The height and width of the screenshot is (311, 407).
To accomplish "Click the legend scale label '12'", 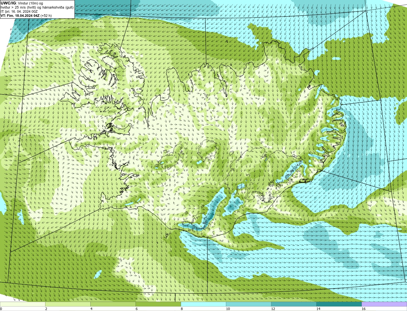I will coord(273,309).
